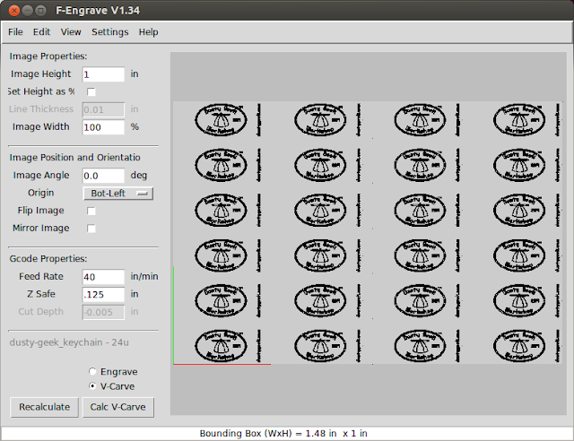This screenshot has height=441, width=574.
Task: Enable the Set Height as % checkbox
Action: 91,91
